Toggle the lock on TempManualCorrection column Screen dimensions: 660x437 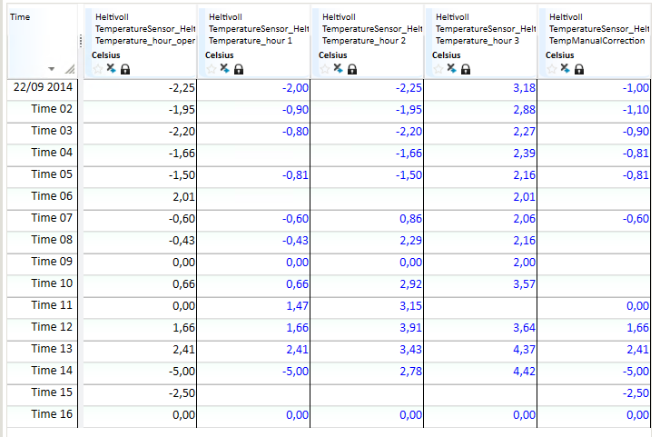pos(578,68)
